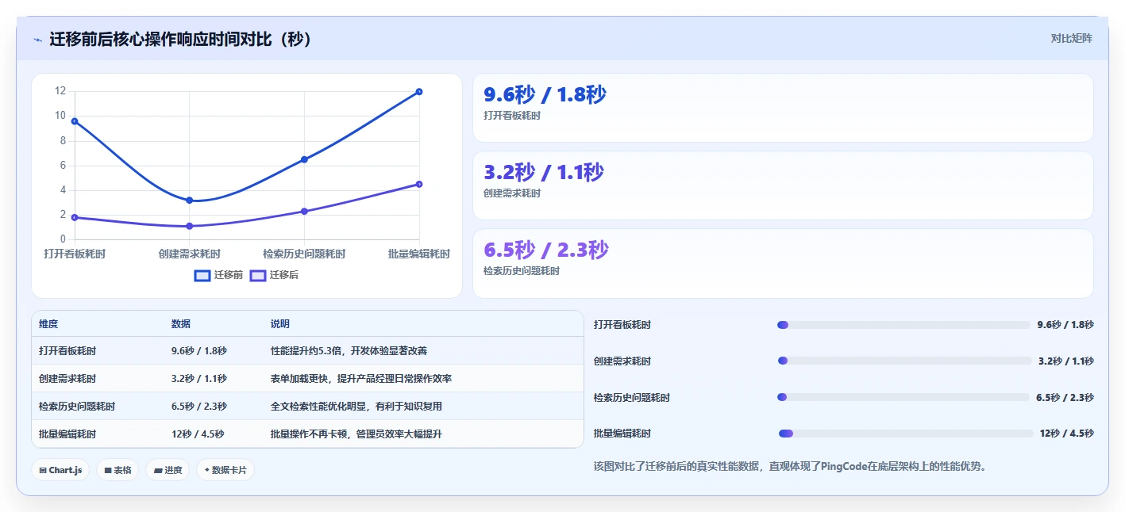This screenshot has height=512, width=1125.
Task: Click the text 表单加载更快，提升产品经理日常操作效率
Action: coord(361,379)
